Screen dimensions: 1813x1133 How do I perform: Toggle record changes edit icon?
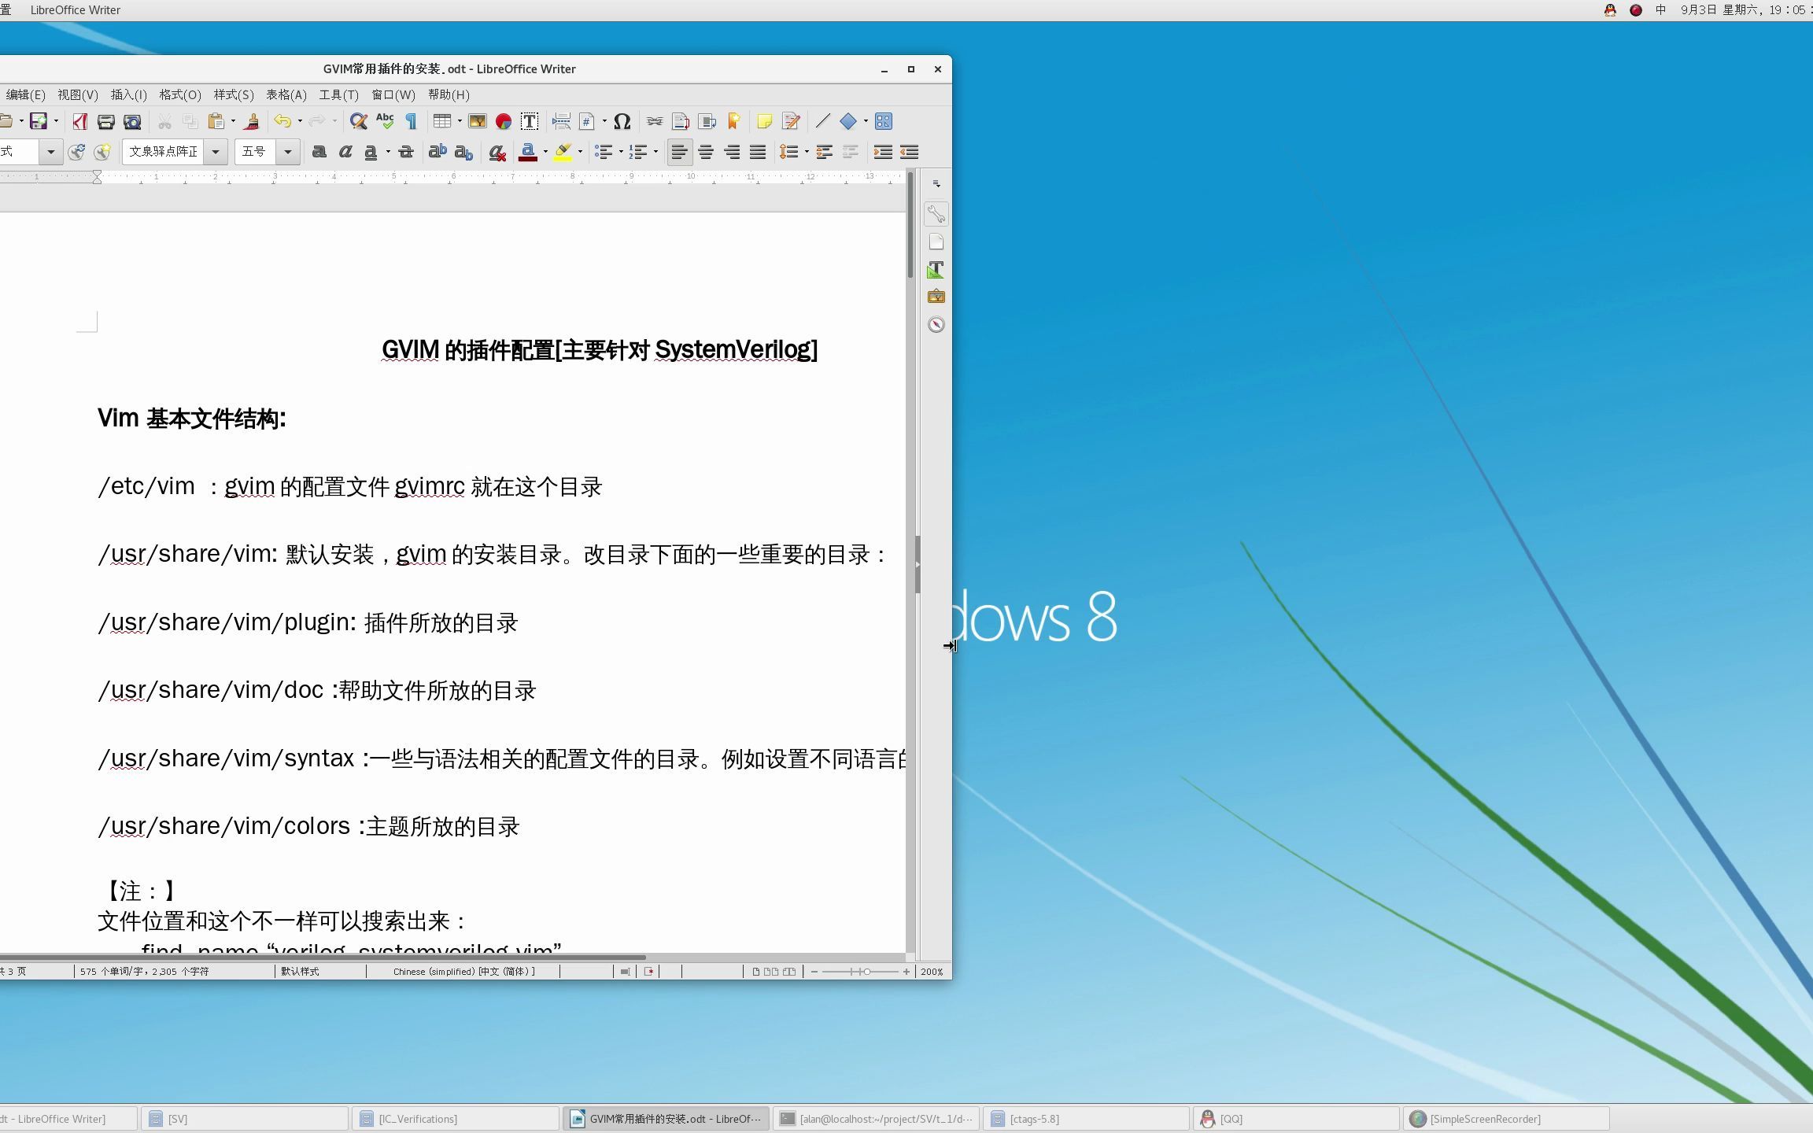tap(791, 121)
